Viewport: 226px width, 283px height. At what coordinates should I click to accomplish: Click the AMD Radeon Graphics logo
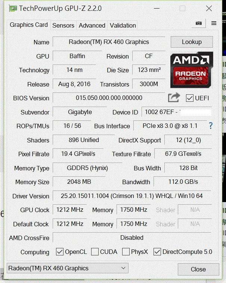click(192, 70)
